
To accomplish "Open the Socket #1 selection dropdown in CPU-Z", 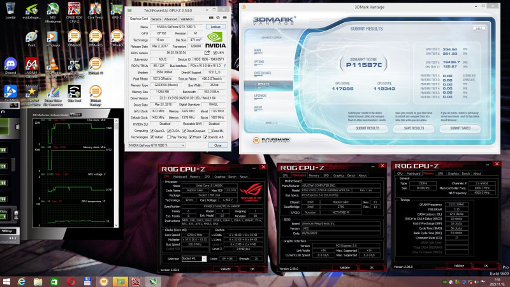I will pos(194,259).
